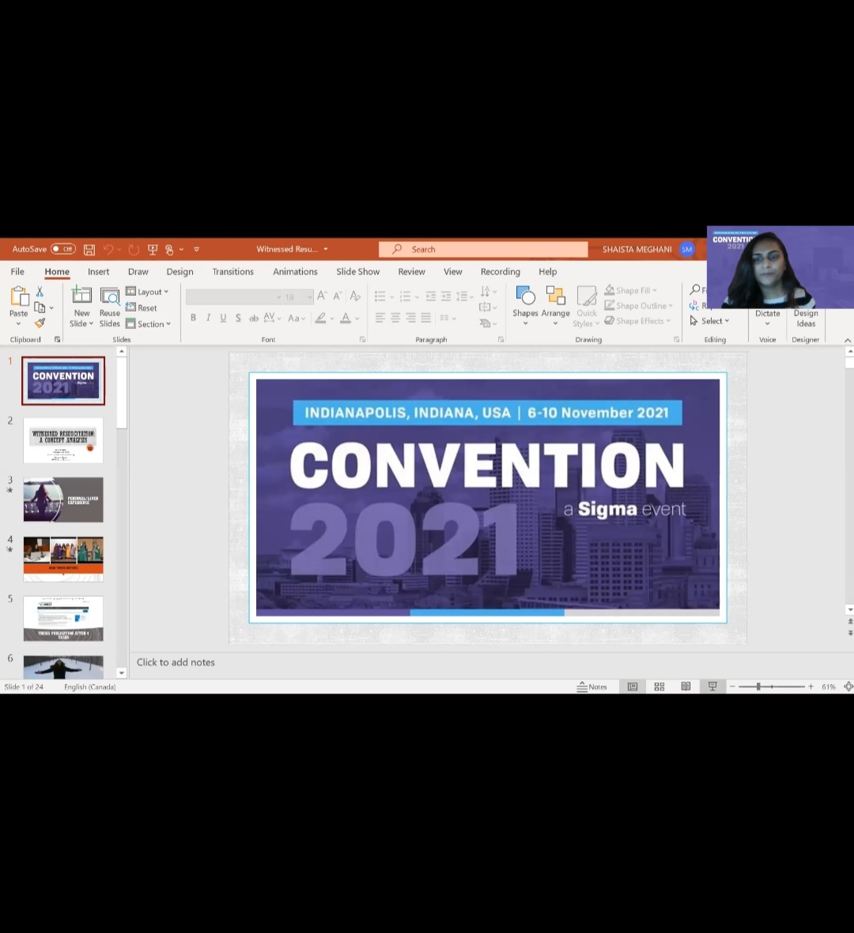The width and height of the screenshot is (854, 933).
Task: Open the font name combo box
Action: [x=233, y=297]
